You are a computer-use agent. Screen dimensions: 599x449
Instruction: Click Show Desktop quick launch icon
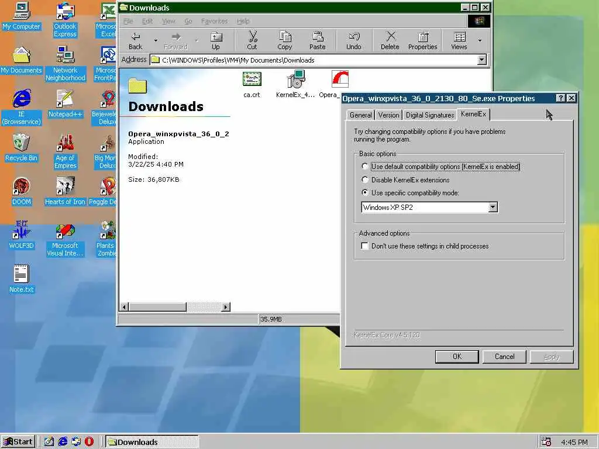click(x=49, y=441)
